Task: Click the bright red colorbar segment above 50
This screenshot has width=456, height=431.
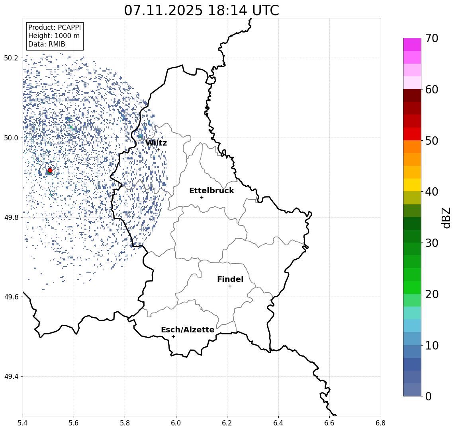Action: [x=412, y=134]
